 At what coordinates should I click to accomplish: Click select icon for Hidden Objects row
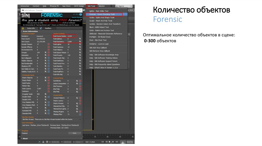click(x=46, y=61)
